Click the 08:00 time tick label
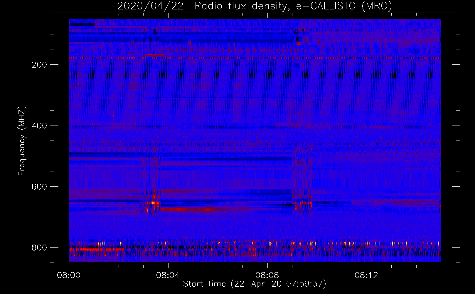 (69, 275)
